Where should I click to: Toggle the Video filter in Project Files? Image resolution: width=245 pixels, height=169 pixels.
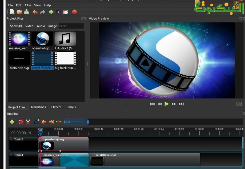pyautogui.click(x=29, y=26)
